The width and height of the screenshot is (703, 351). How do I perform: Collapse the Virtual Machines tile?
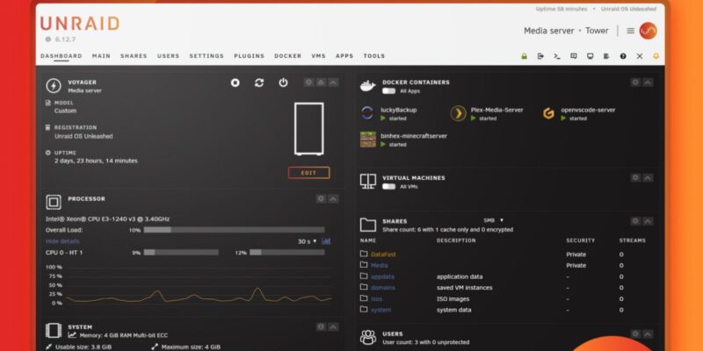point(648,178)
